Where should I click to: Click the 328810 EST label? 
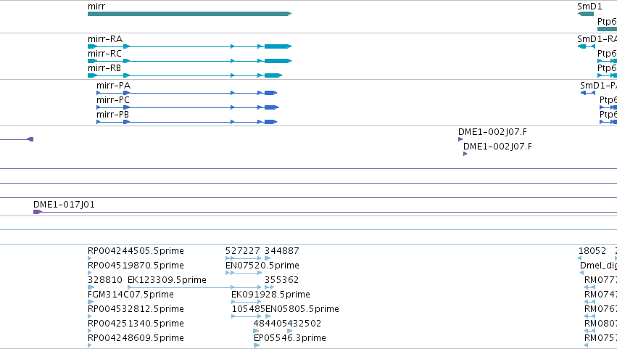pos(105,280)
